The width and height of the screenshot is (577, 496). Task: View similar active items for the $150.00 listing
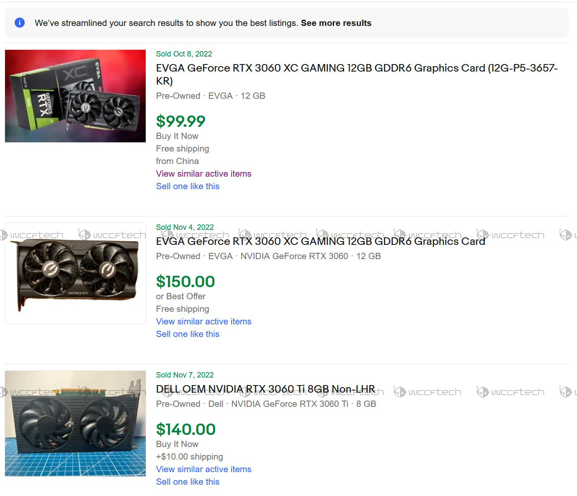coord(203,321)
